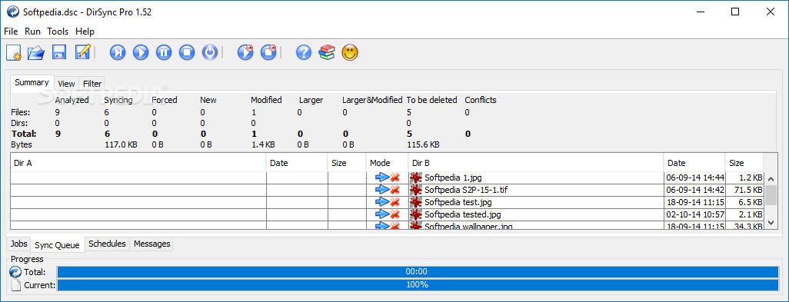Click Size column header next to Mode
789x302 pixels.
tap(347, 163)
